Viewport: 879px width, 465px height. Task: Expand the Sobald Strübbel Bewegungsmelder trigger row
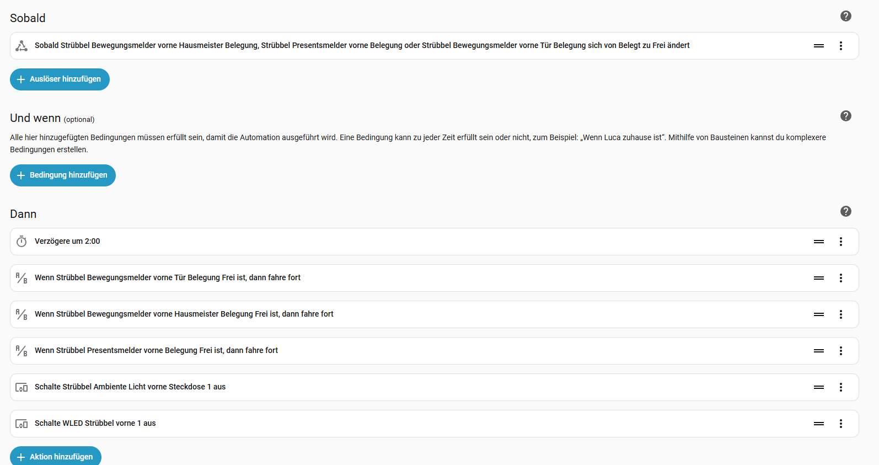tap(362, 46)
